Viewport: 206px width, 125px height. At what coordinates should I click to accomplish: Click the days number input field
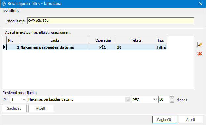(164, 100)
